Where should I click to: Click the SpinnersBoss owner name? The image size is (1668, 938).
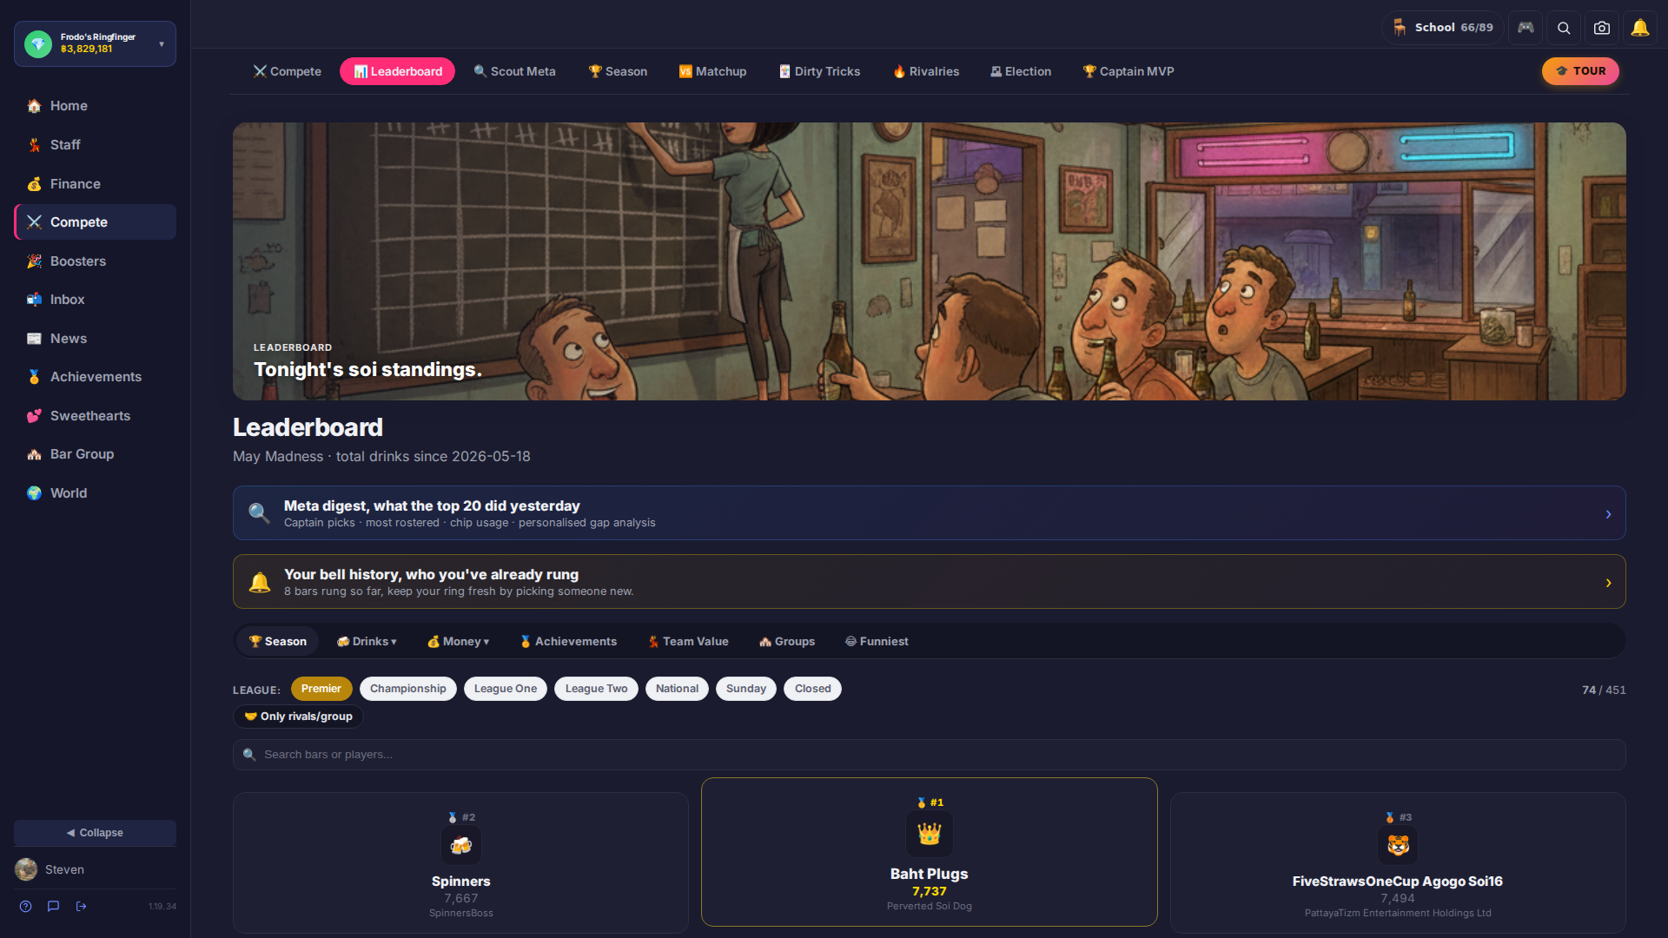pyautogui.click(x=461, y=914)
